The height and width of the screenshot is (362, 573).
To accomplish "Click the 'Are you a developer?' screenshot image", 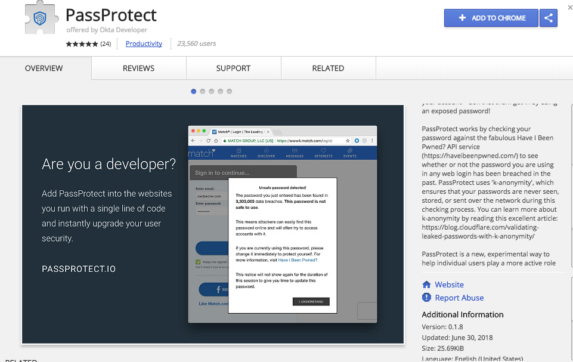I will [213, 224].
